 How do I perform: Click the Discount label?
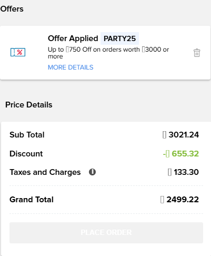[26, 154]
